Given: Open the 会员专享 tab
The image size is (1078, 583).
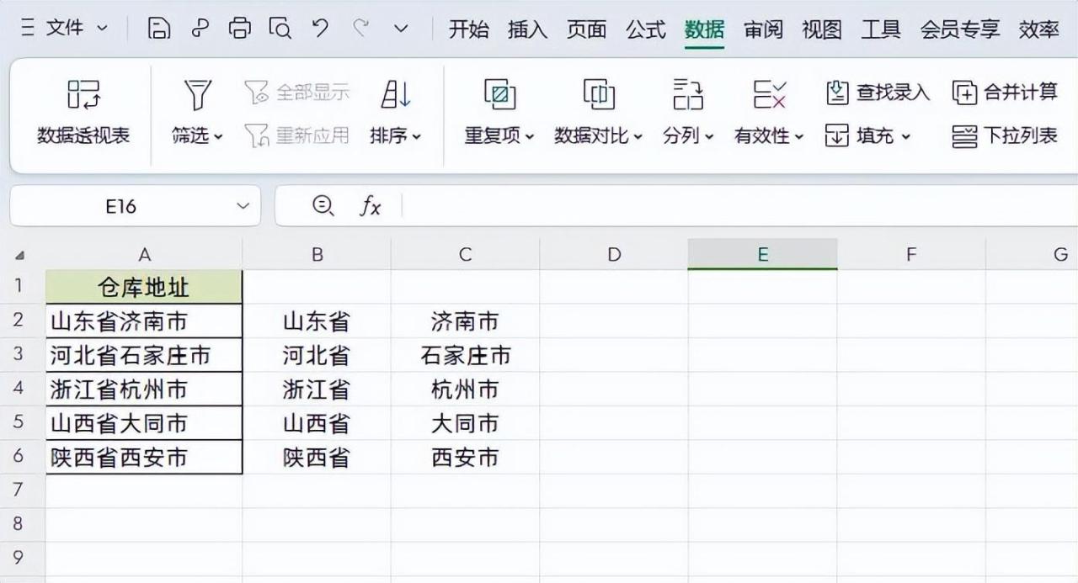Looking at the screenshot, I should pyautogui.click(x=960, y=29).
